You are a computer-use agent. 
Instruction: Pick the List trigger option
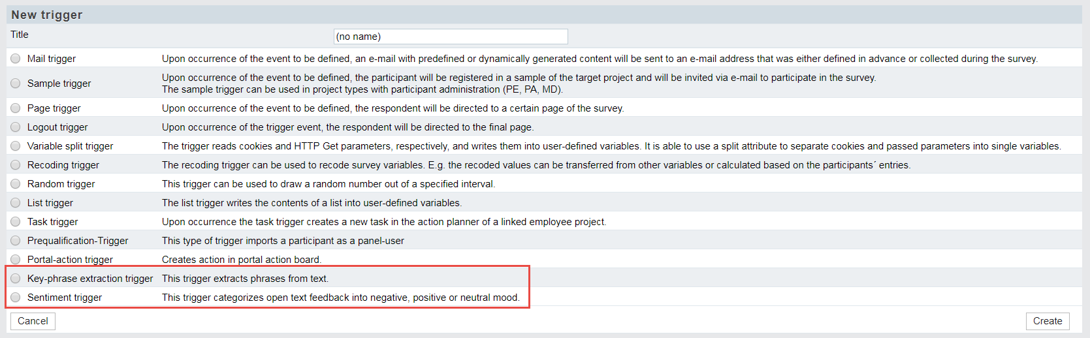tap(16, 203)
